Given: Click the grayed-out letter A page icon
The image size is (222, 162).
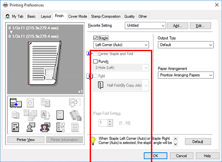Looking at the screenshot, I should pyautogui.click(x=45, y=115).
